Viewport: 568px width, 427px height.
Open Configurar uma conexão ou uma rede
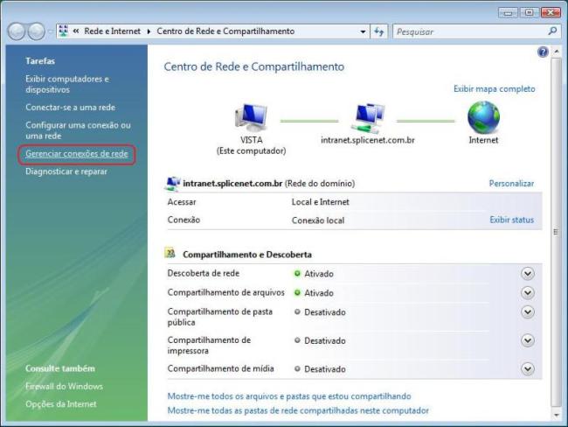78,130
